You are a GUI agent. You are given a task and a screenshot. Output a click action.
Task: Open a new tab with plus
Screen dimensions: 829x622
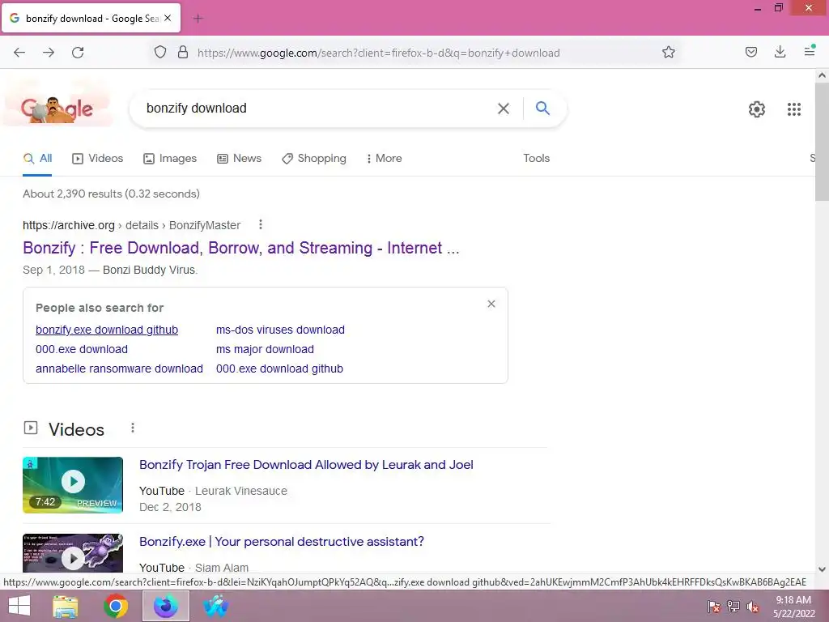click(198, 19)
